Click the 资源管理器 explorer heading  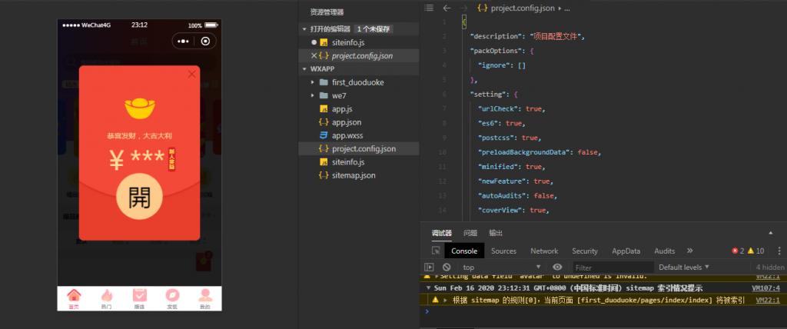(327, 12)
